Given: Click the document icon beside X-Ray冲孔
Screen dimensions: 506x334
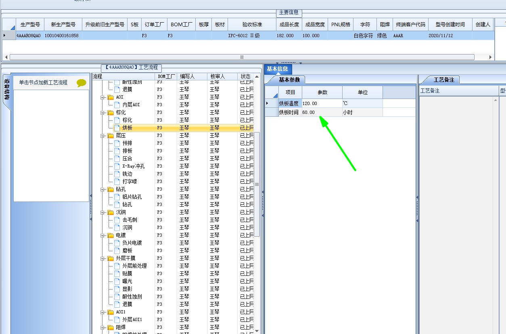Looking at the screenshot, I should (x=117, y=166).
